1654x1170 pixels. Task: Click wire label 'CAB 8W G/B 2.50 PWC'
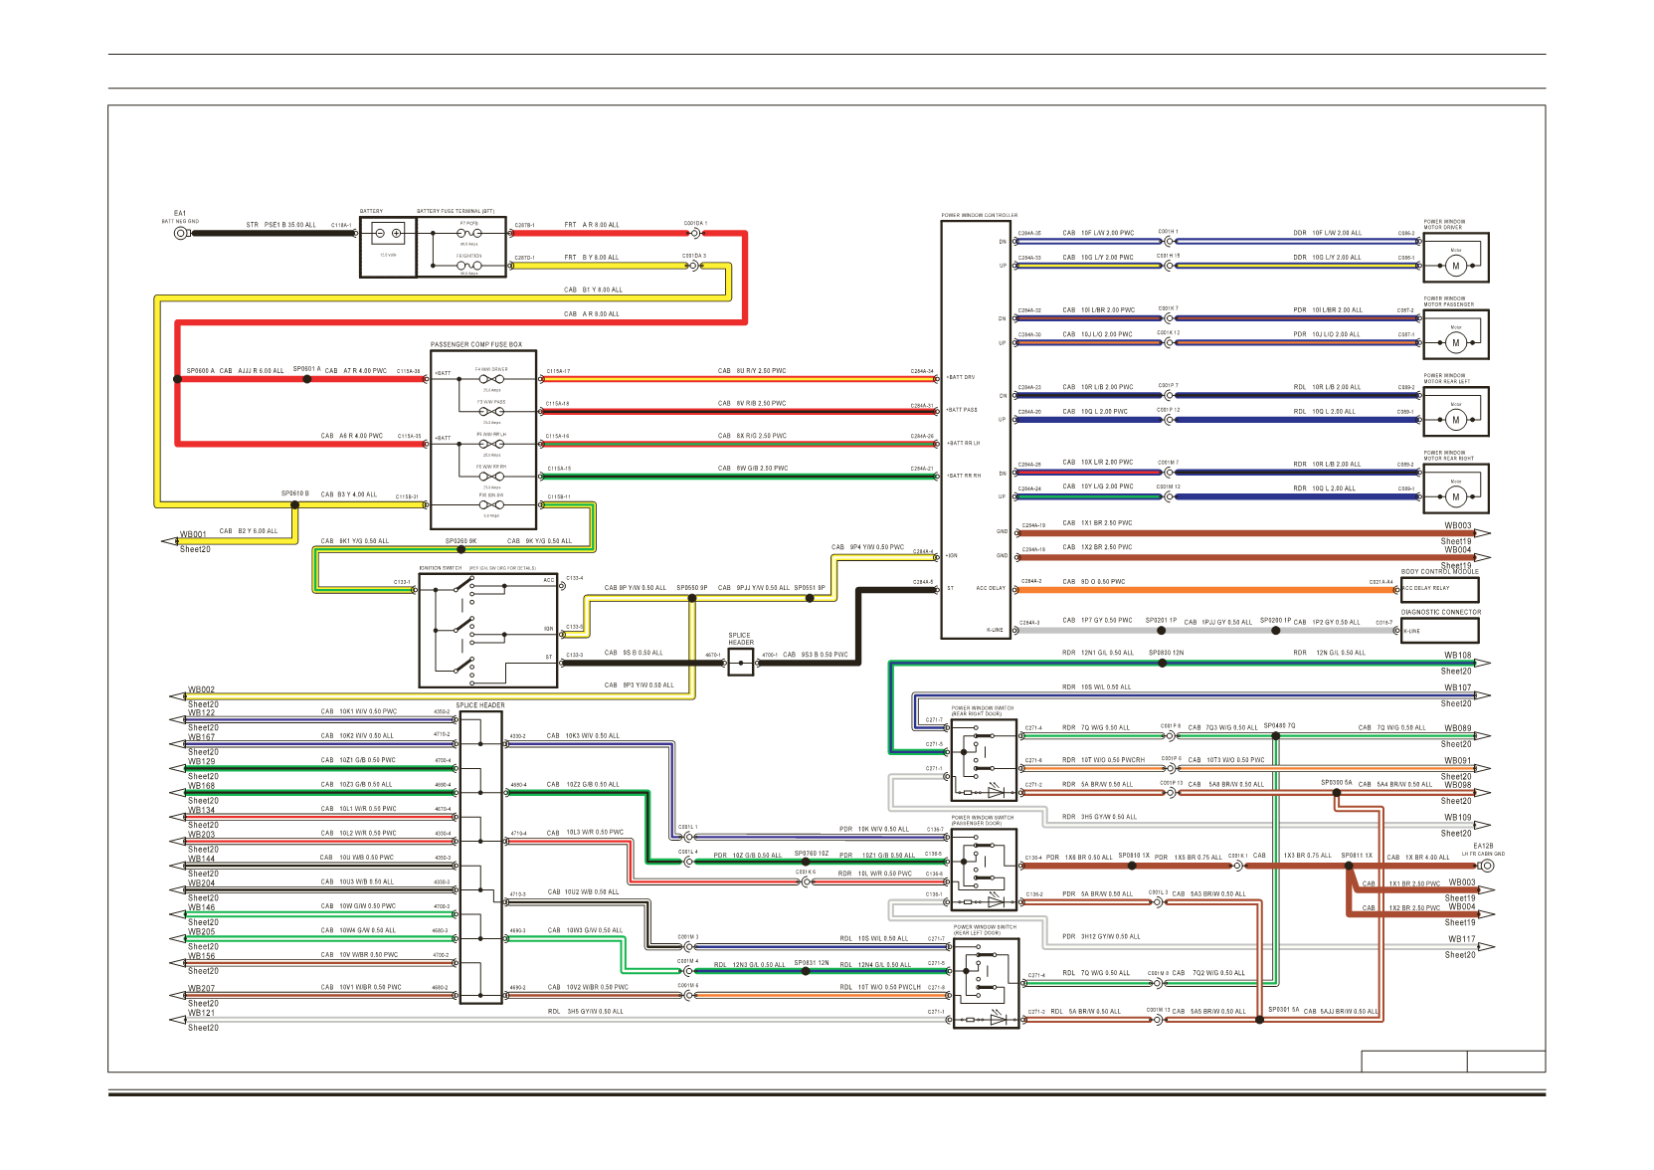coord(753,468)
